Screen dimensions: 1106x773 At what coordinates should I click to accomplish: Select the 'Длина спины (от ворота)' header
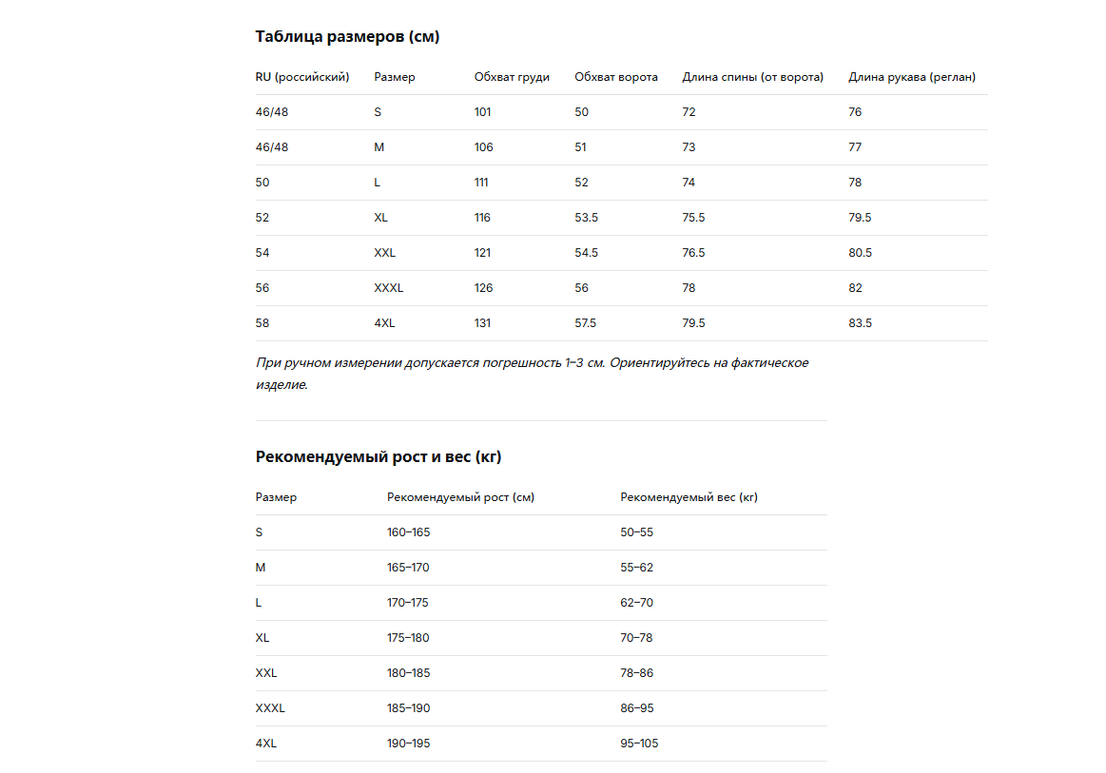752,77
